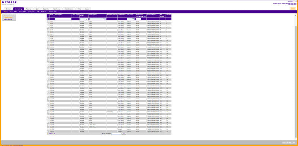Open the Multicast submenu item
298x146 pixels.
click(44, 12)
